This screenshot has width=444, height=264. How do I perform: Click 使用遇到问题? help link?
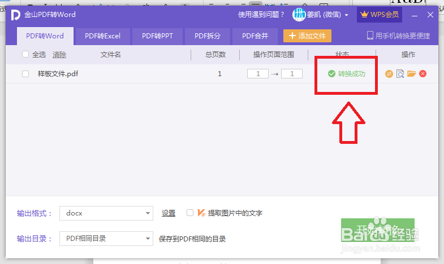pos(261,15)
